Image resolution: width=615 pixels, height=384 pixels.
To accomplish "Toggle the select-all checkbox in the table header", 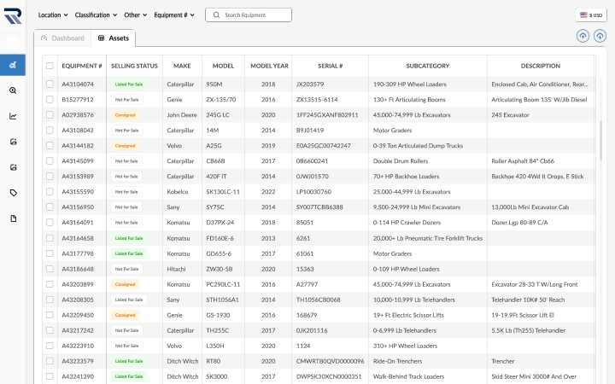I will pyautogui.click(x=50, y=66).
